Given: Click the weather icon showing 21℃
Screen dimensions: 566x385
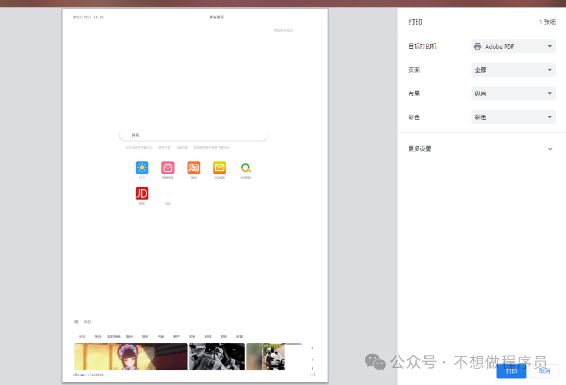Looking at the screenshot, I should pos(142,167).
